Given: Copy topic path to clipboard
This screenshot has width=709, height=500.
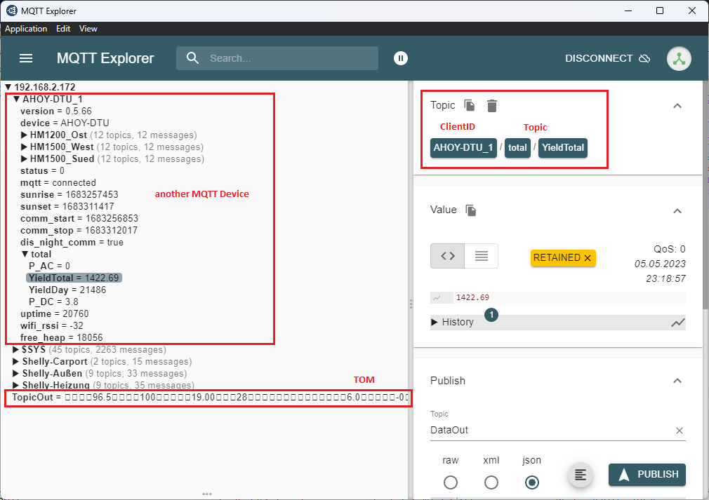Looking at the screenshot, I should [x=470, y=105].
